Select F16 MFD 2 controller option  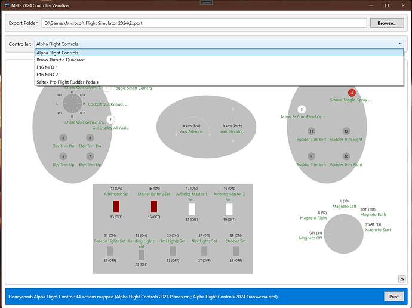[x=219, y=75]
